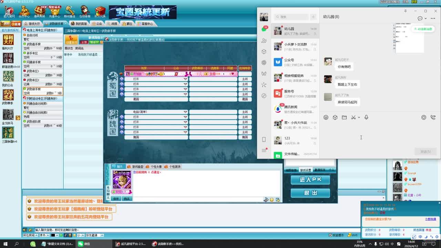Expand the last 打开 slot dropdown in 蜀国
The width and height of the screenshot is (441, 248).
185,94
